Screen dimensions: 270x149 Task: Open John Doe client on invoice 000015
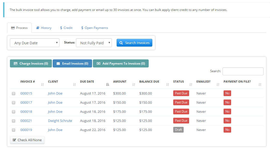(55, 93)
